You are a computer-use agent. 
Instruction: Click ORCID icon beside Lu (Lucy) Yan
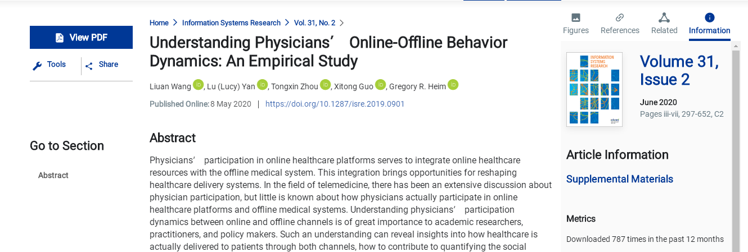[x=262, y=85]
